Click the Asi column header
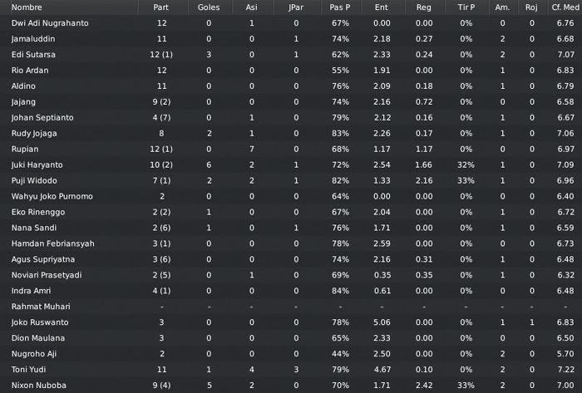The height and width of the screenshot is (393, 582). point(252,7)
